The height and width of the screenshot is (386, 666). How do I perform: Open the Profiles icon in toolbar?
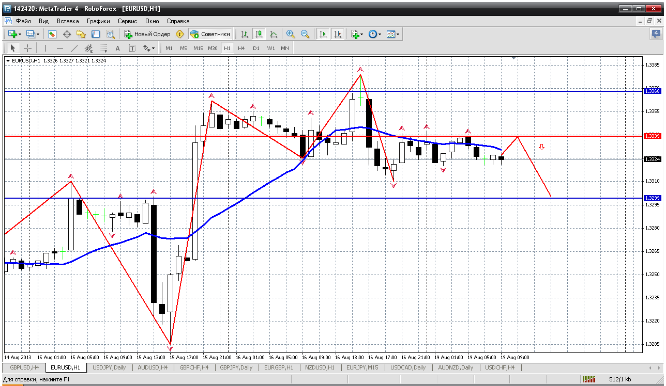(31, 34)
